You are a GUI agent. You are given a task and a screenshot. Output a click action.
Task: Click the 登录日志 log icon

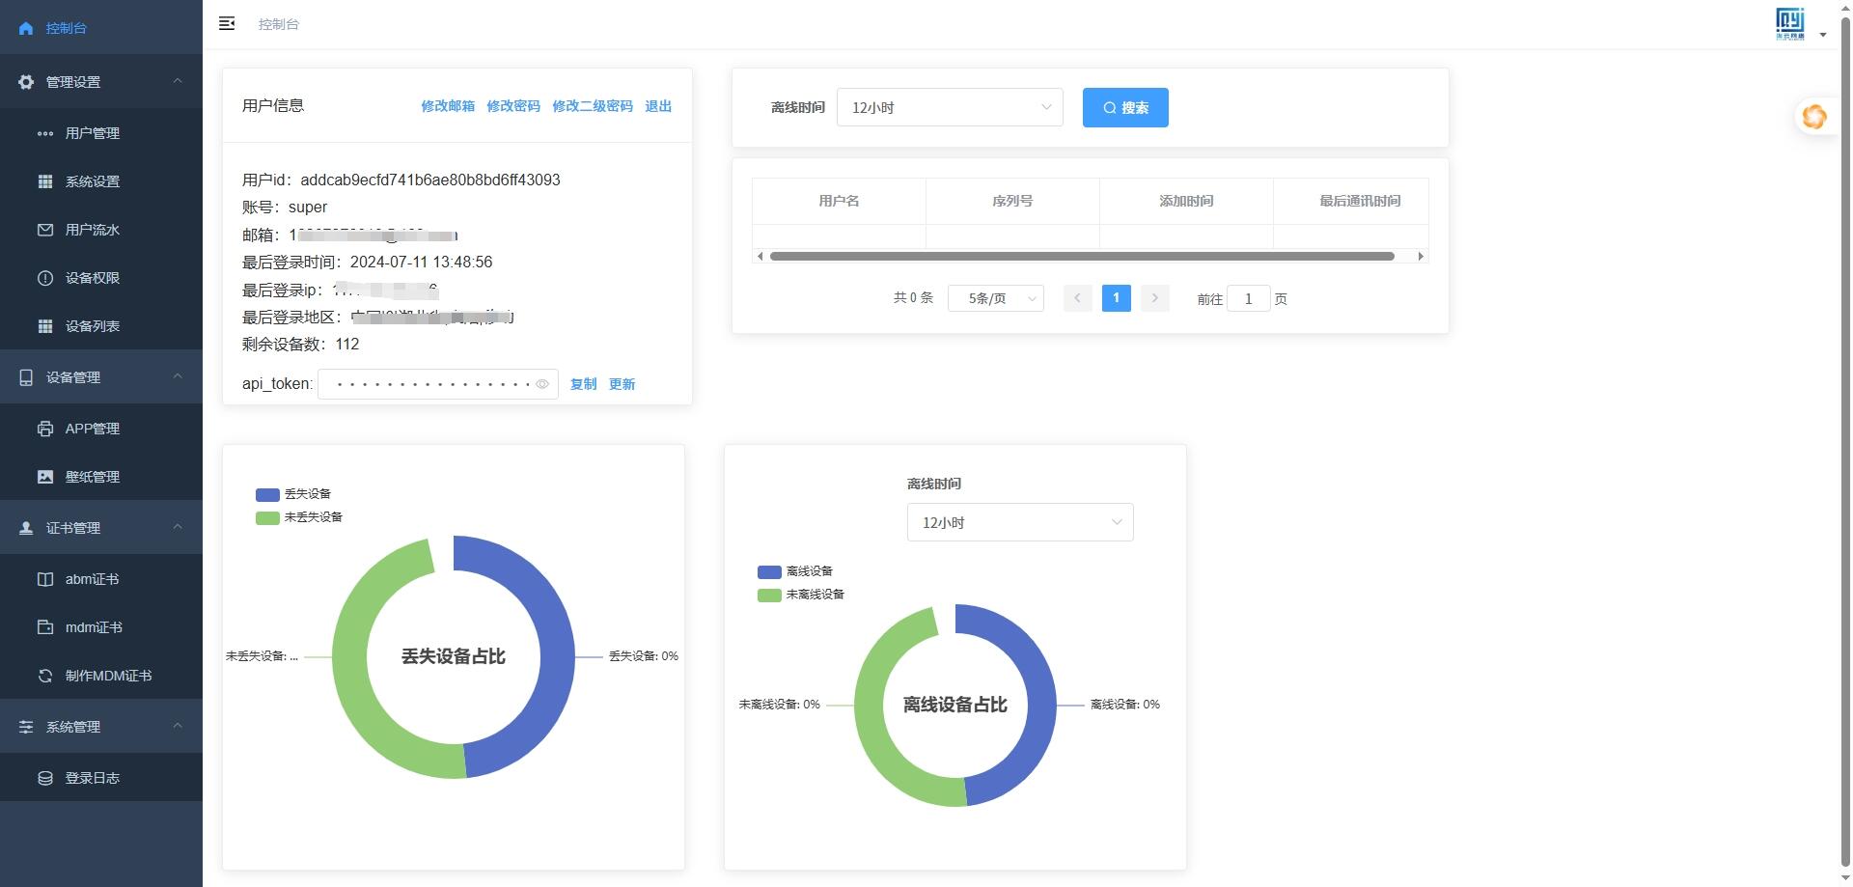tap(45, 777)
